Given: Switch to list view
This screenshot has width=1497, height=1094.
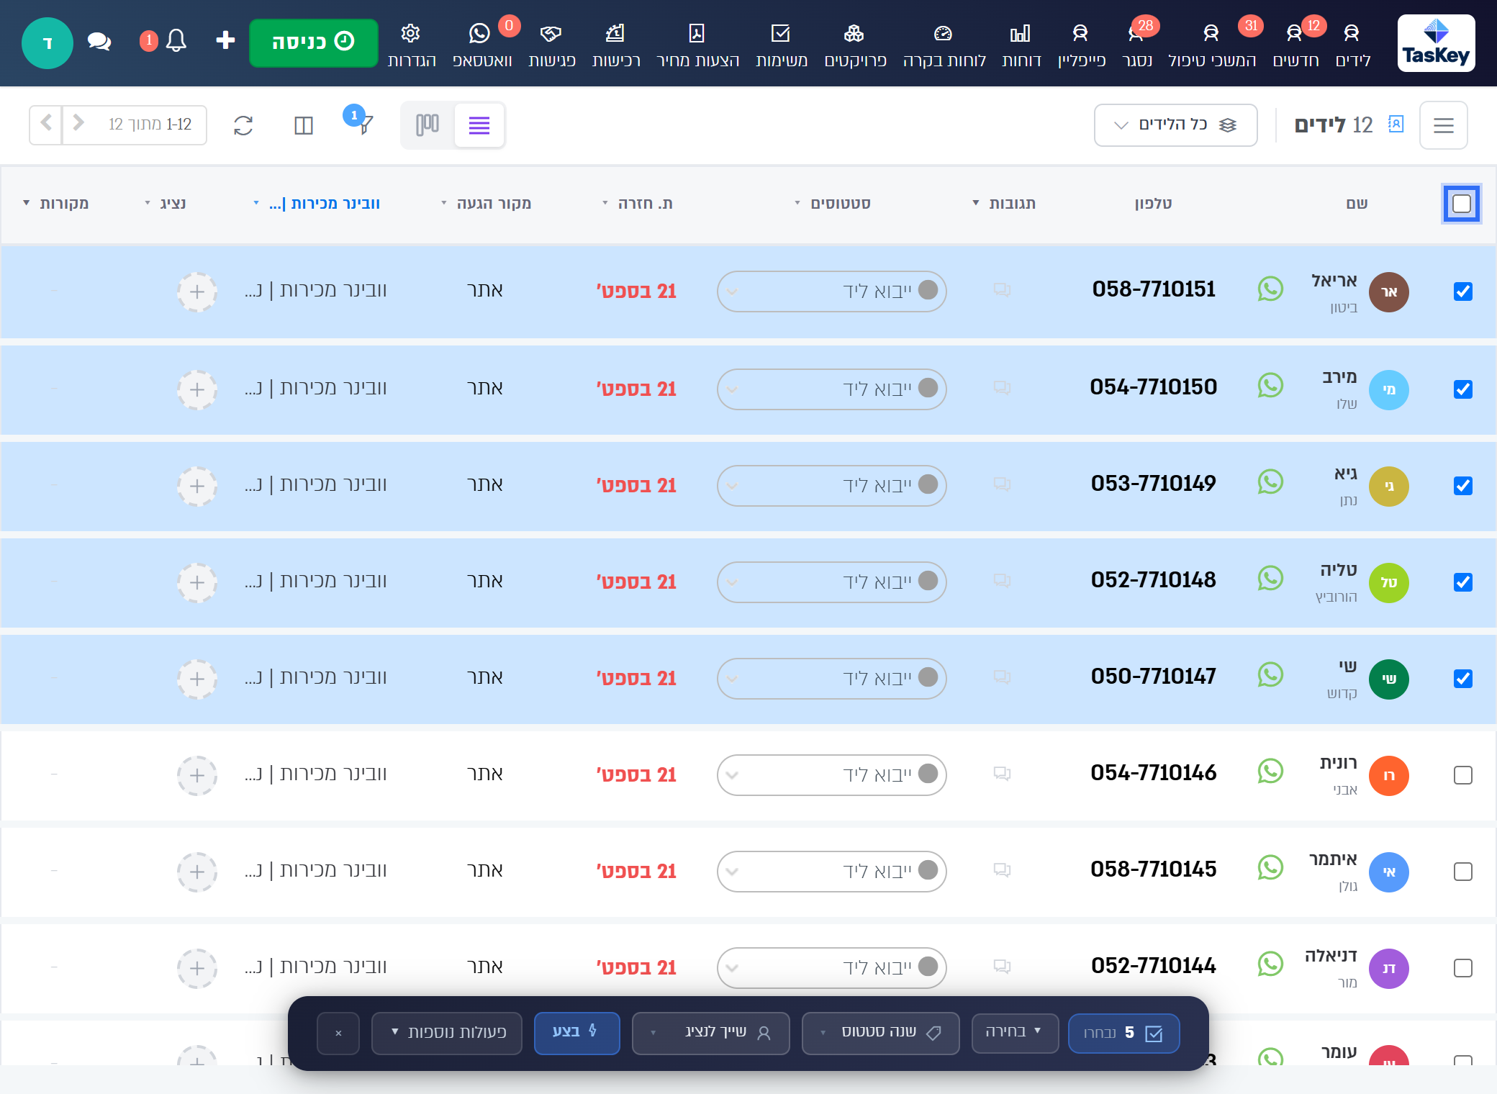Looking at the screenshot, I should [x=479, y=125].
